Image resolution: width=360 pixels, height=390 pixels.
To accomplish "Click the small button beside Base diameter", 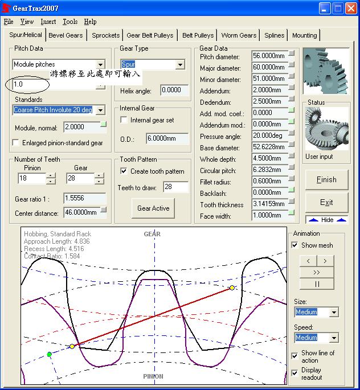I will [291, 144].
